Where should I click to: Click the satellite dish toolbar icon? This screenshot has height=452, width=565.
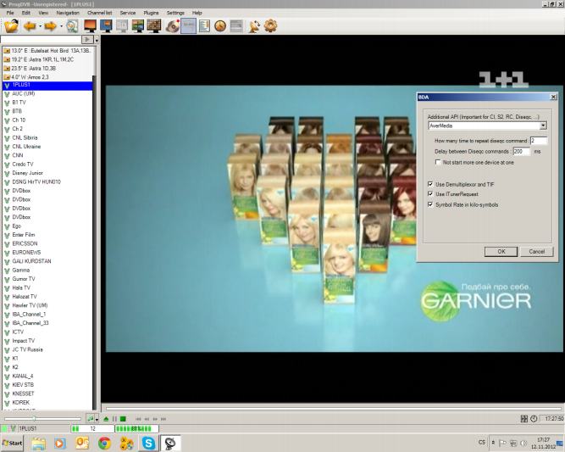[x=253, y=25]
